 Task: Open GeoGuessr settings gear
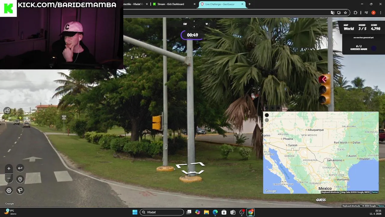click(9, 190)
